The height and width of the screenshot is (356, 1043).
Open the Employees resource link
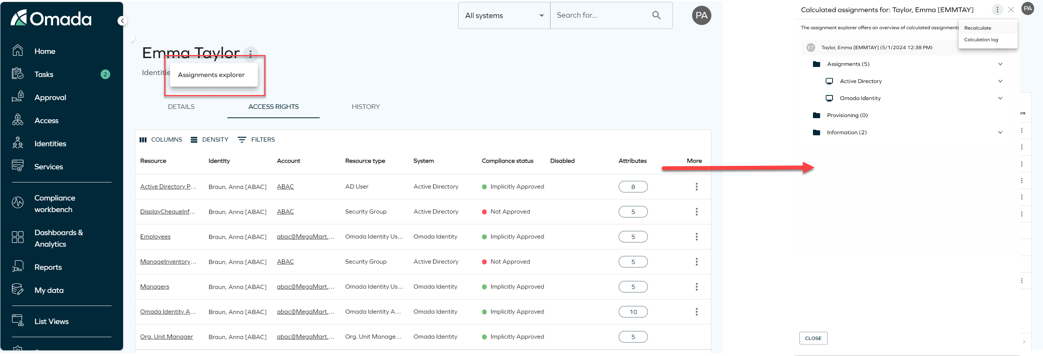pyautogui.click(x=155, y=237)
